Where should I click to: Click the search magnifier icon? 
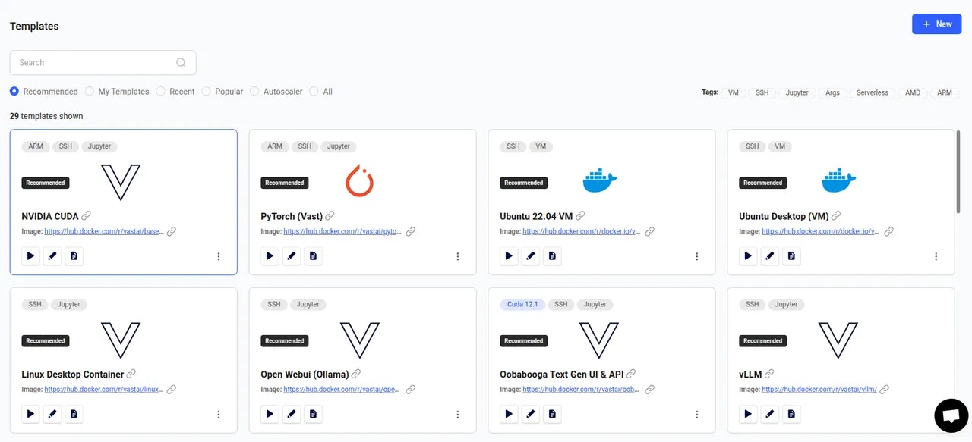tap(181, 62)
